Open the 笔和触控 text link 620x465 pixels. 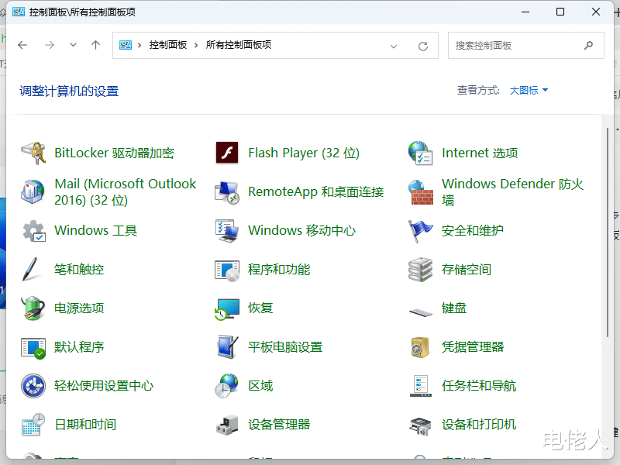click(x=79, y=270)
